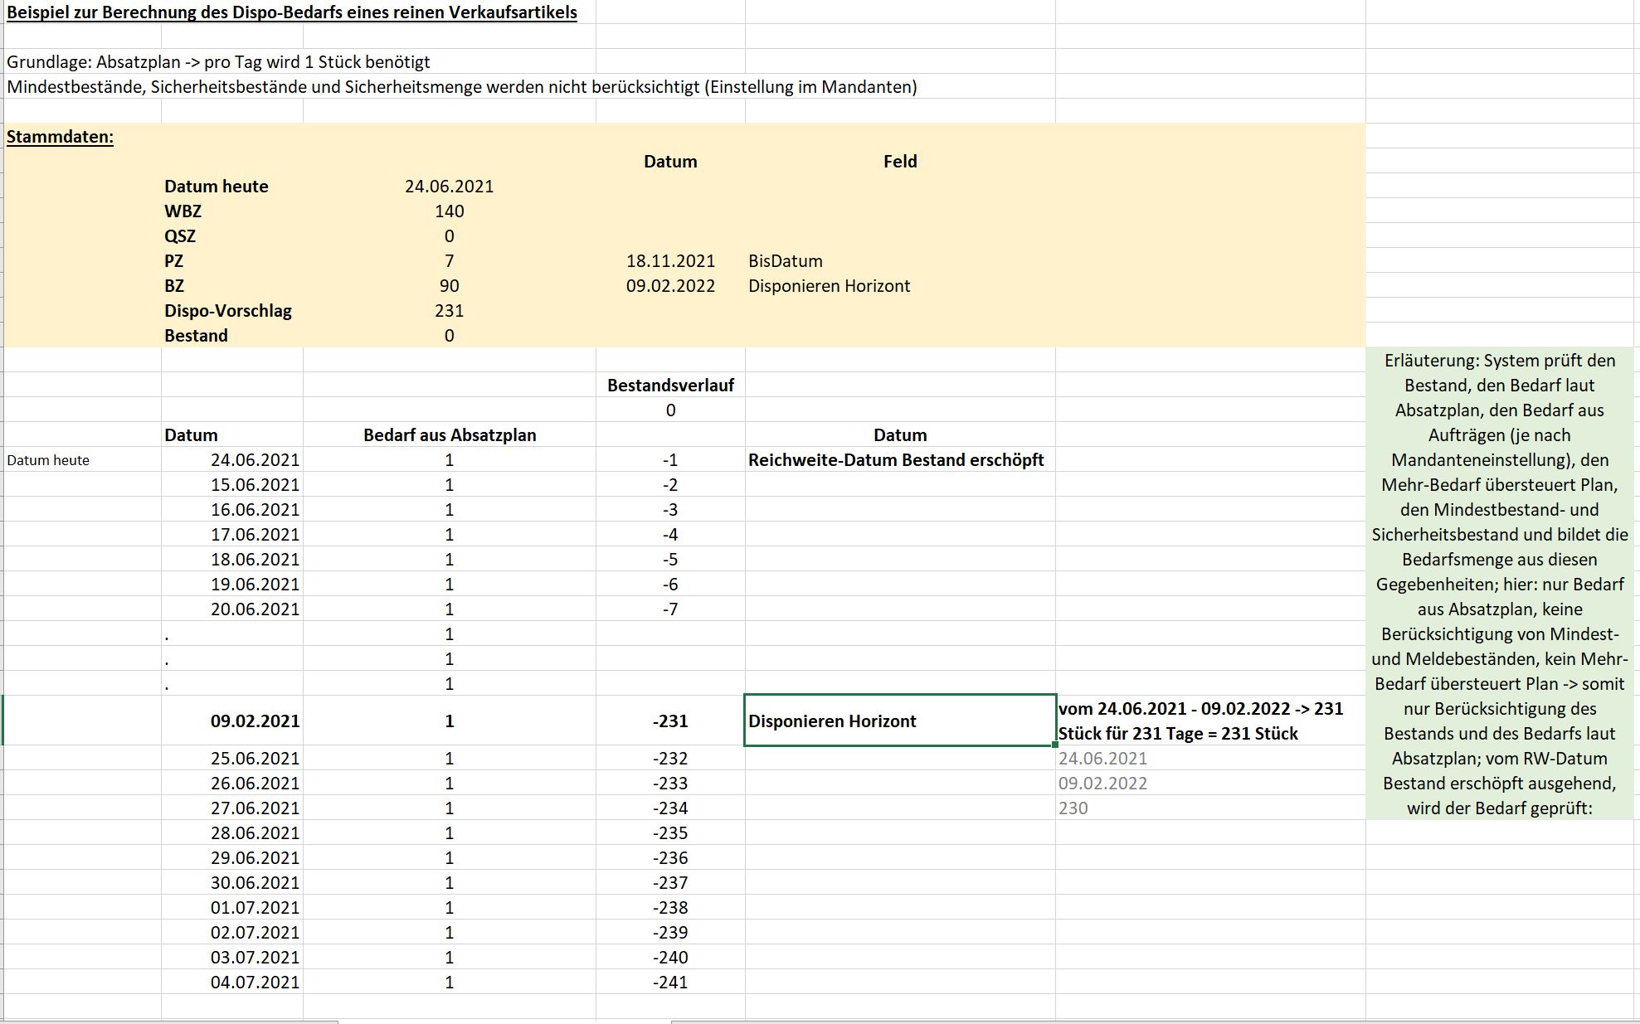Select the Disponieren Horizont highlighted cell
Viewport: 1640px width, 1024px height.
[x=900, y=721]
